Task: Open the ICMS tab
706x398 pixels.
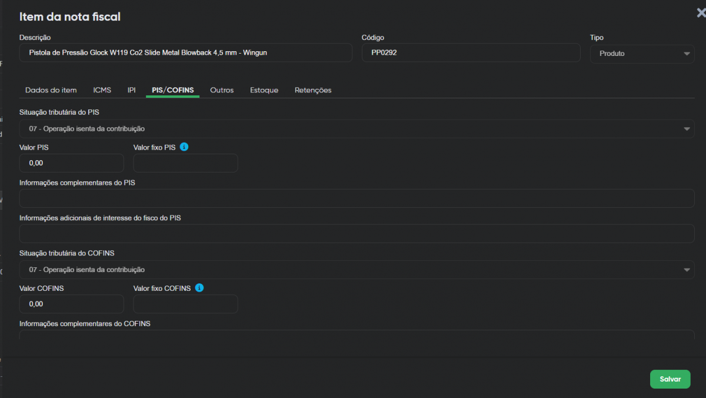Action: tap(102, 90)
